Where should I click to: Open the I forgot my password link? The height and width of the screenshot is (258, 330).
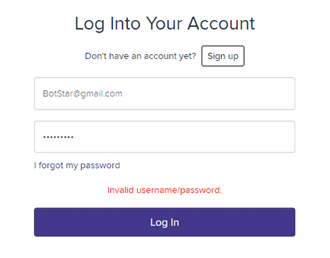pos(77,166)
